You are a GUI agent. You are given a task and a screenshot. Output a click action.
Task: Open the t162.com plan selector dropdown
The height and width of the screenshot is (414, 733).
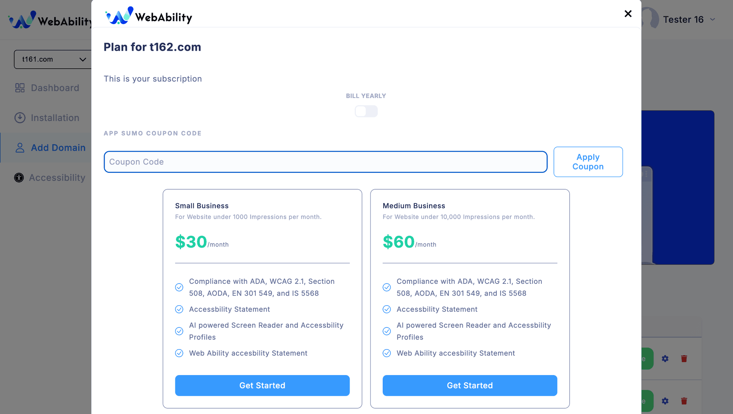click(52, 60)
